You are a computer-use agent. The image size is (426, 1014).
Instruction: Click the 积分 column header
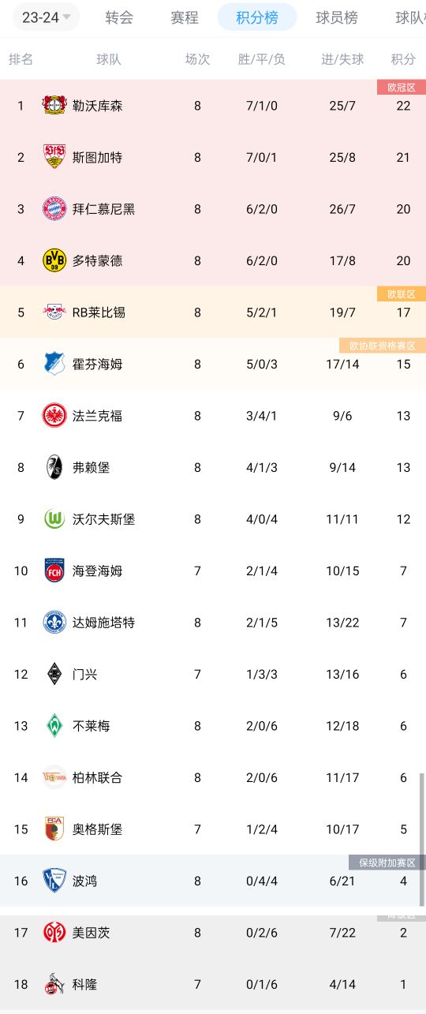coord(403,59)
